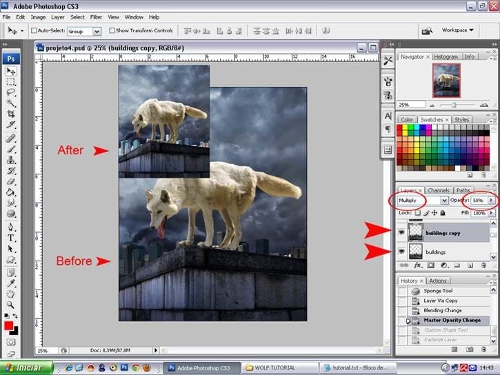
Task: Toggle lock transparent pixels
Action: pyautogui.click(x=417, y=213)
